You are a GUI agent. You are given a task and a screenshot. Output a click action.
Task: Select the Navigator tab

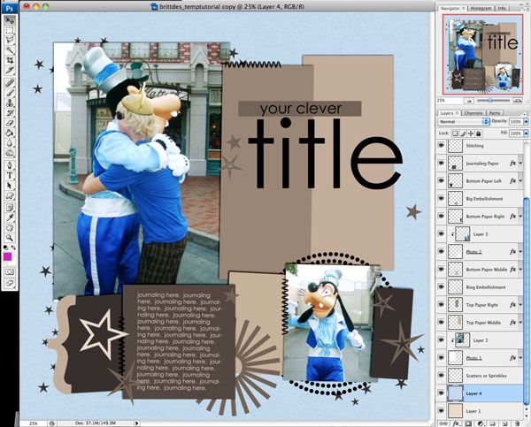pos(452,9)
